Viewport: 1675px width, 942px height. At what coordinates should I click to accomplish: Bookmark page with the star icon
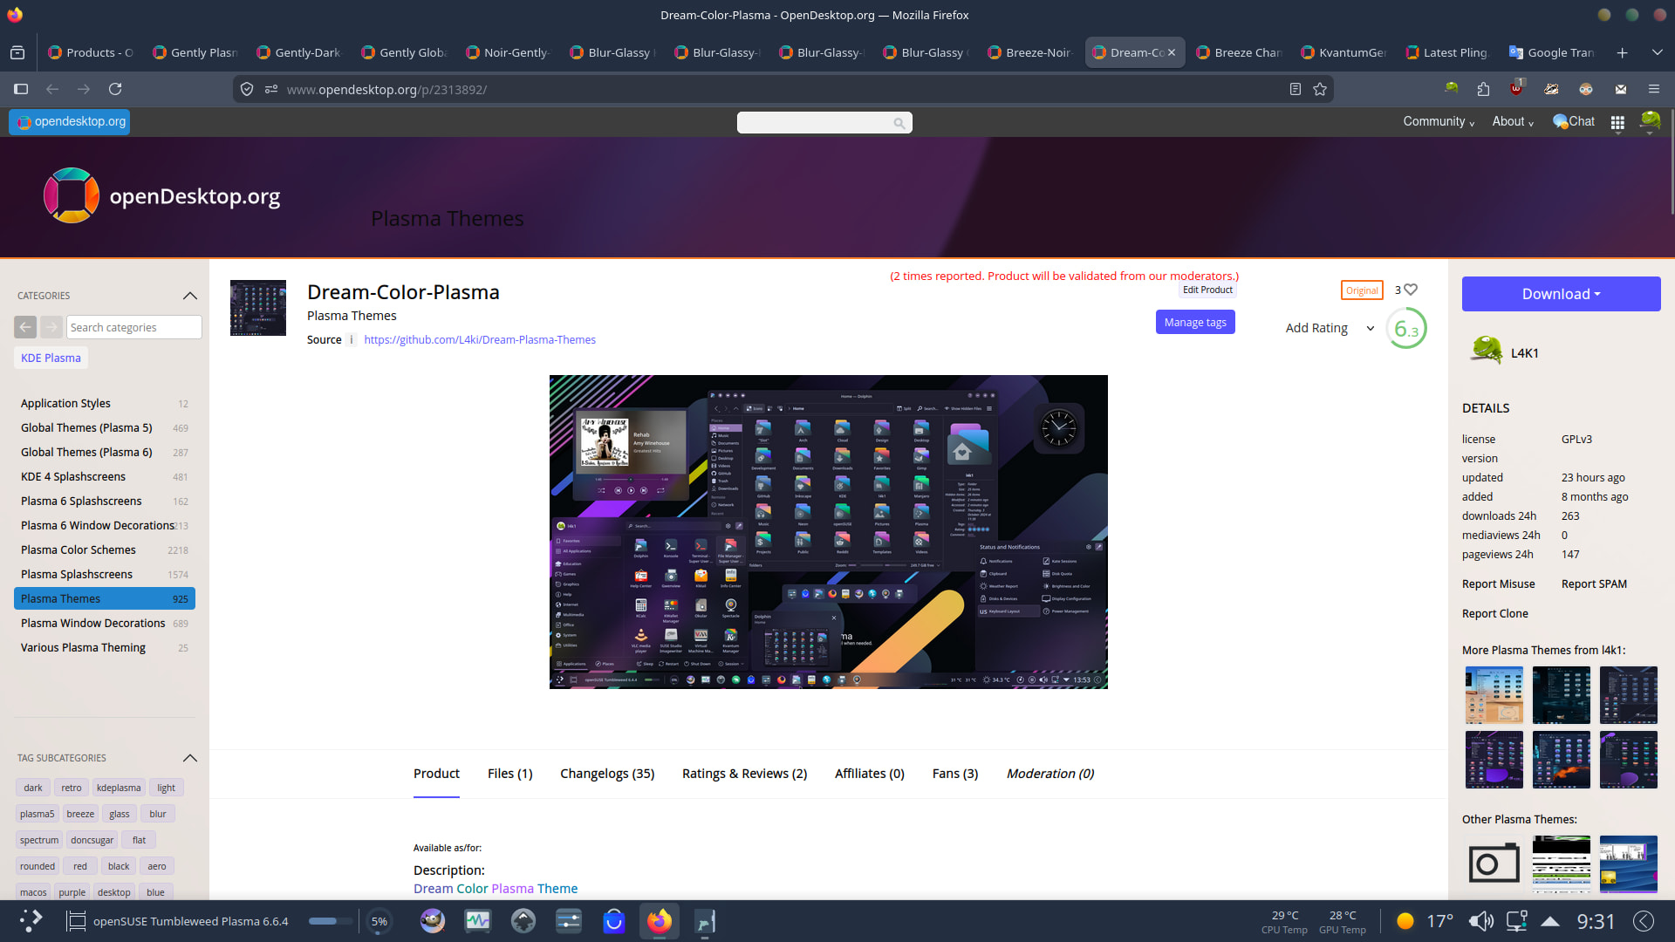(1320, 89)
